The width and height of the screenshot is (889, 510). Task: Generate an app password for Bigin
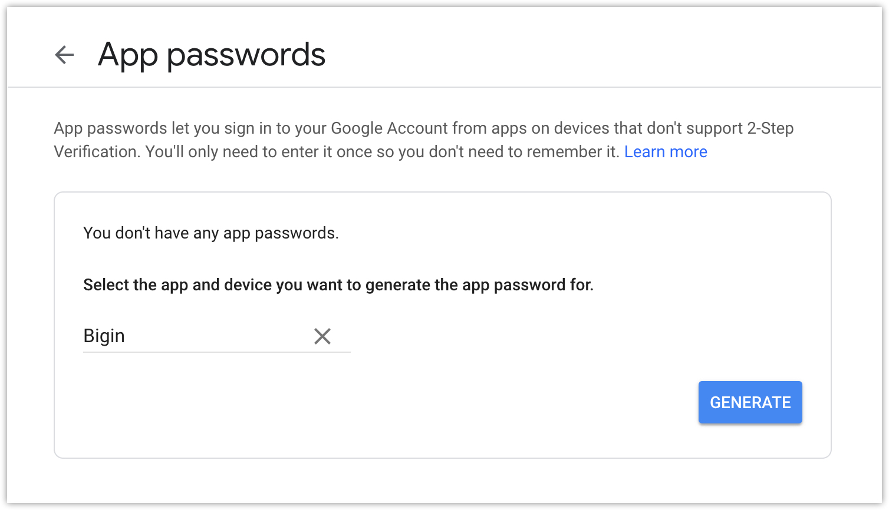[750, 402]
